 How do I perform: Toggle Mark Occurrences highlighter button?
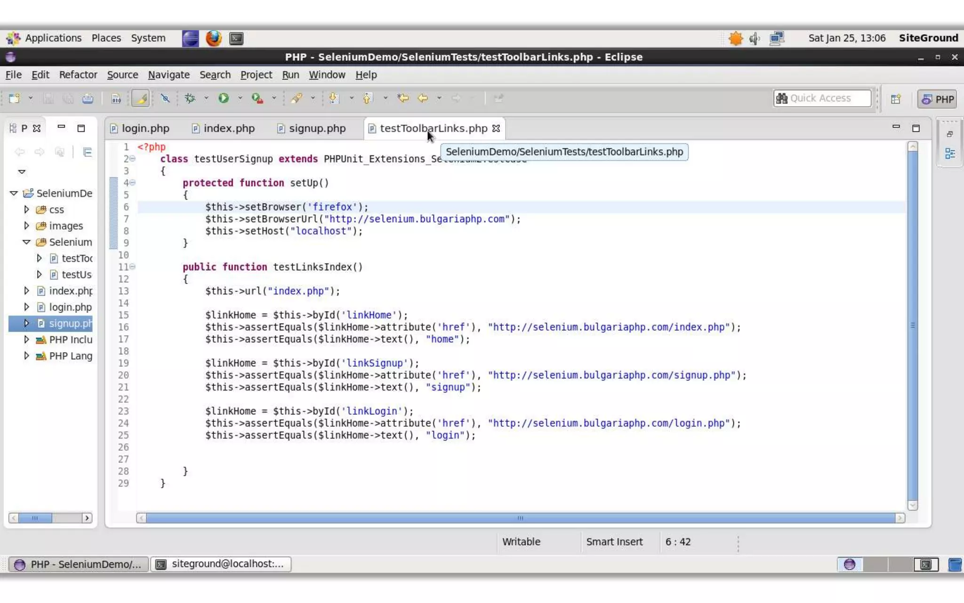(141, 98)
